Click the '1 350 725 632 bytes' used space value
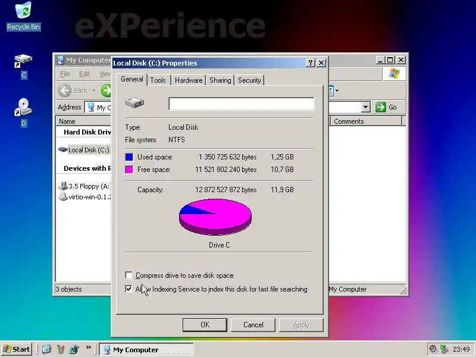 (227, 157)
